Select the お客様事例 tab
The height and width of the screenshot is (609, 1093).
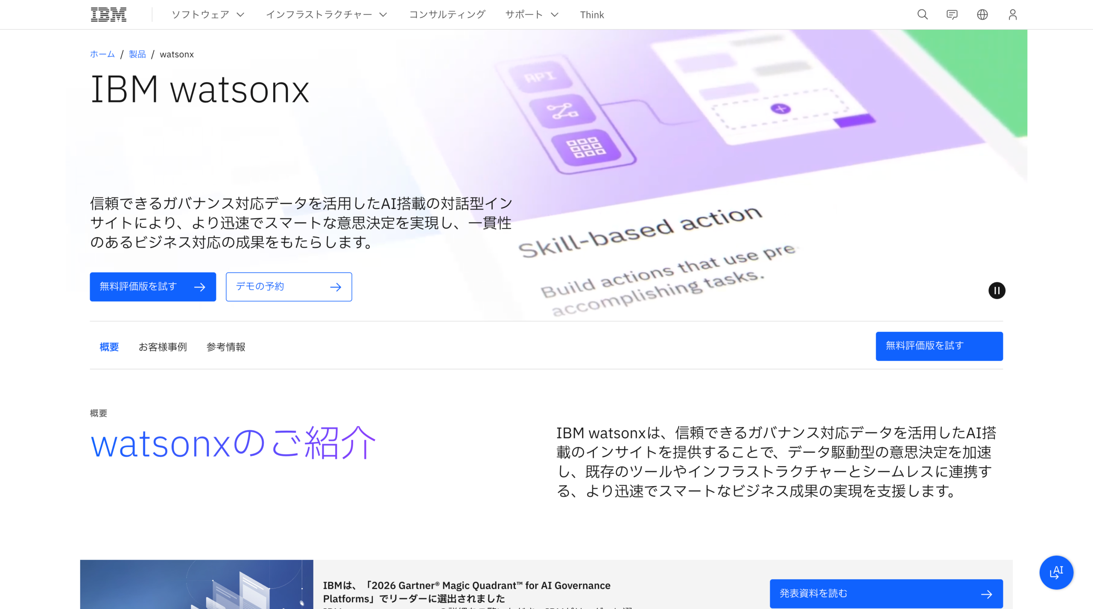163,347
